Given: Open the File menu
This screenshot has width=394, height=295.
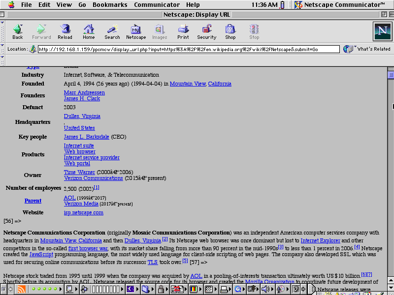Looking at the screenshot, I should point(27,4).
